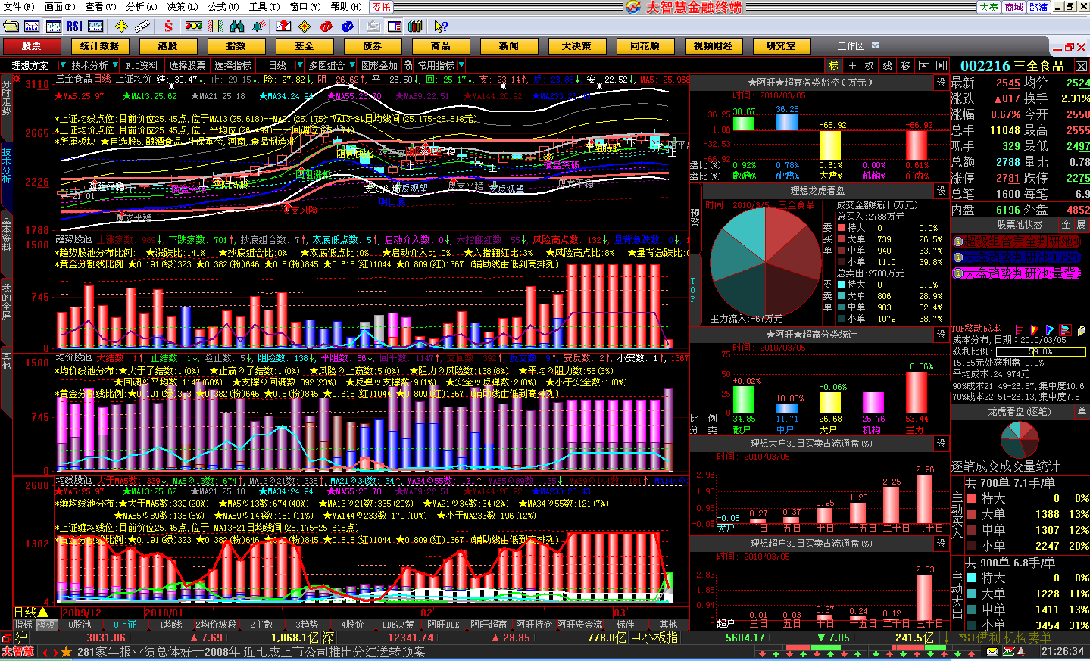Open the 大赛 link at top right
Viewport: 1090px width, 661px height.
[988, 7]
